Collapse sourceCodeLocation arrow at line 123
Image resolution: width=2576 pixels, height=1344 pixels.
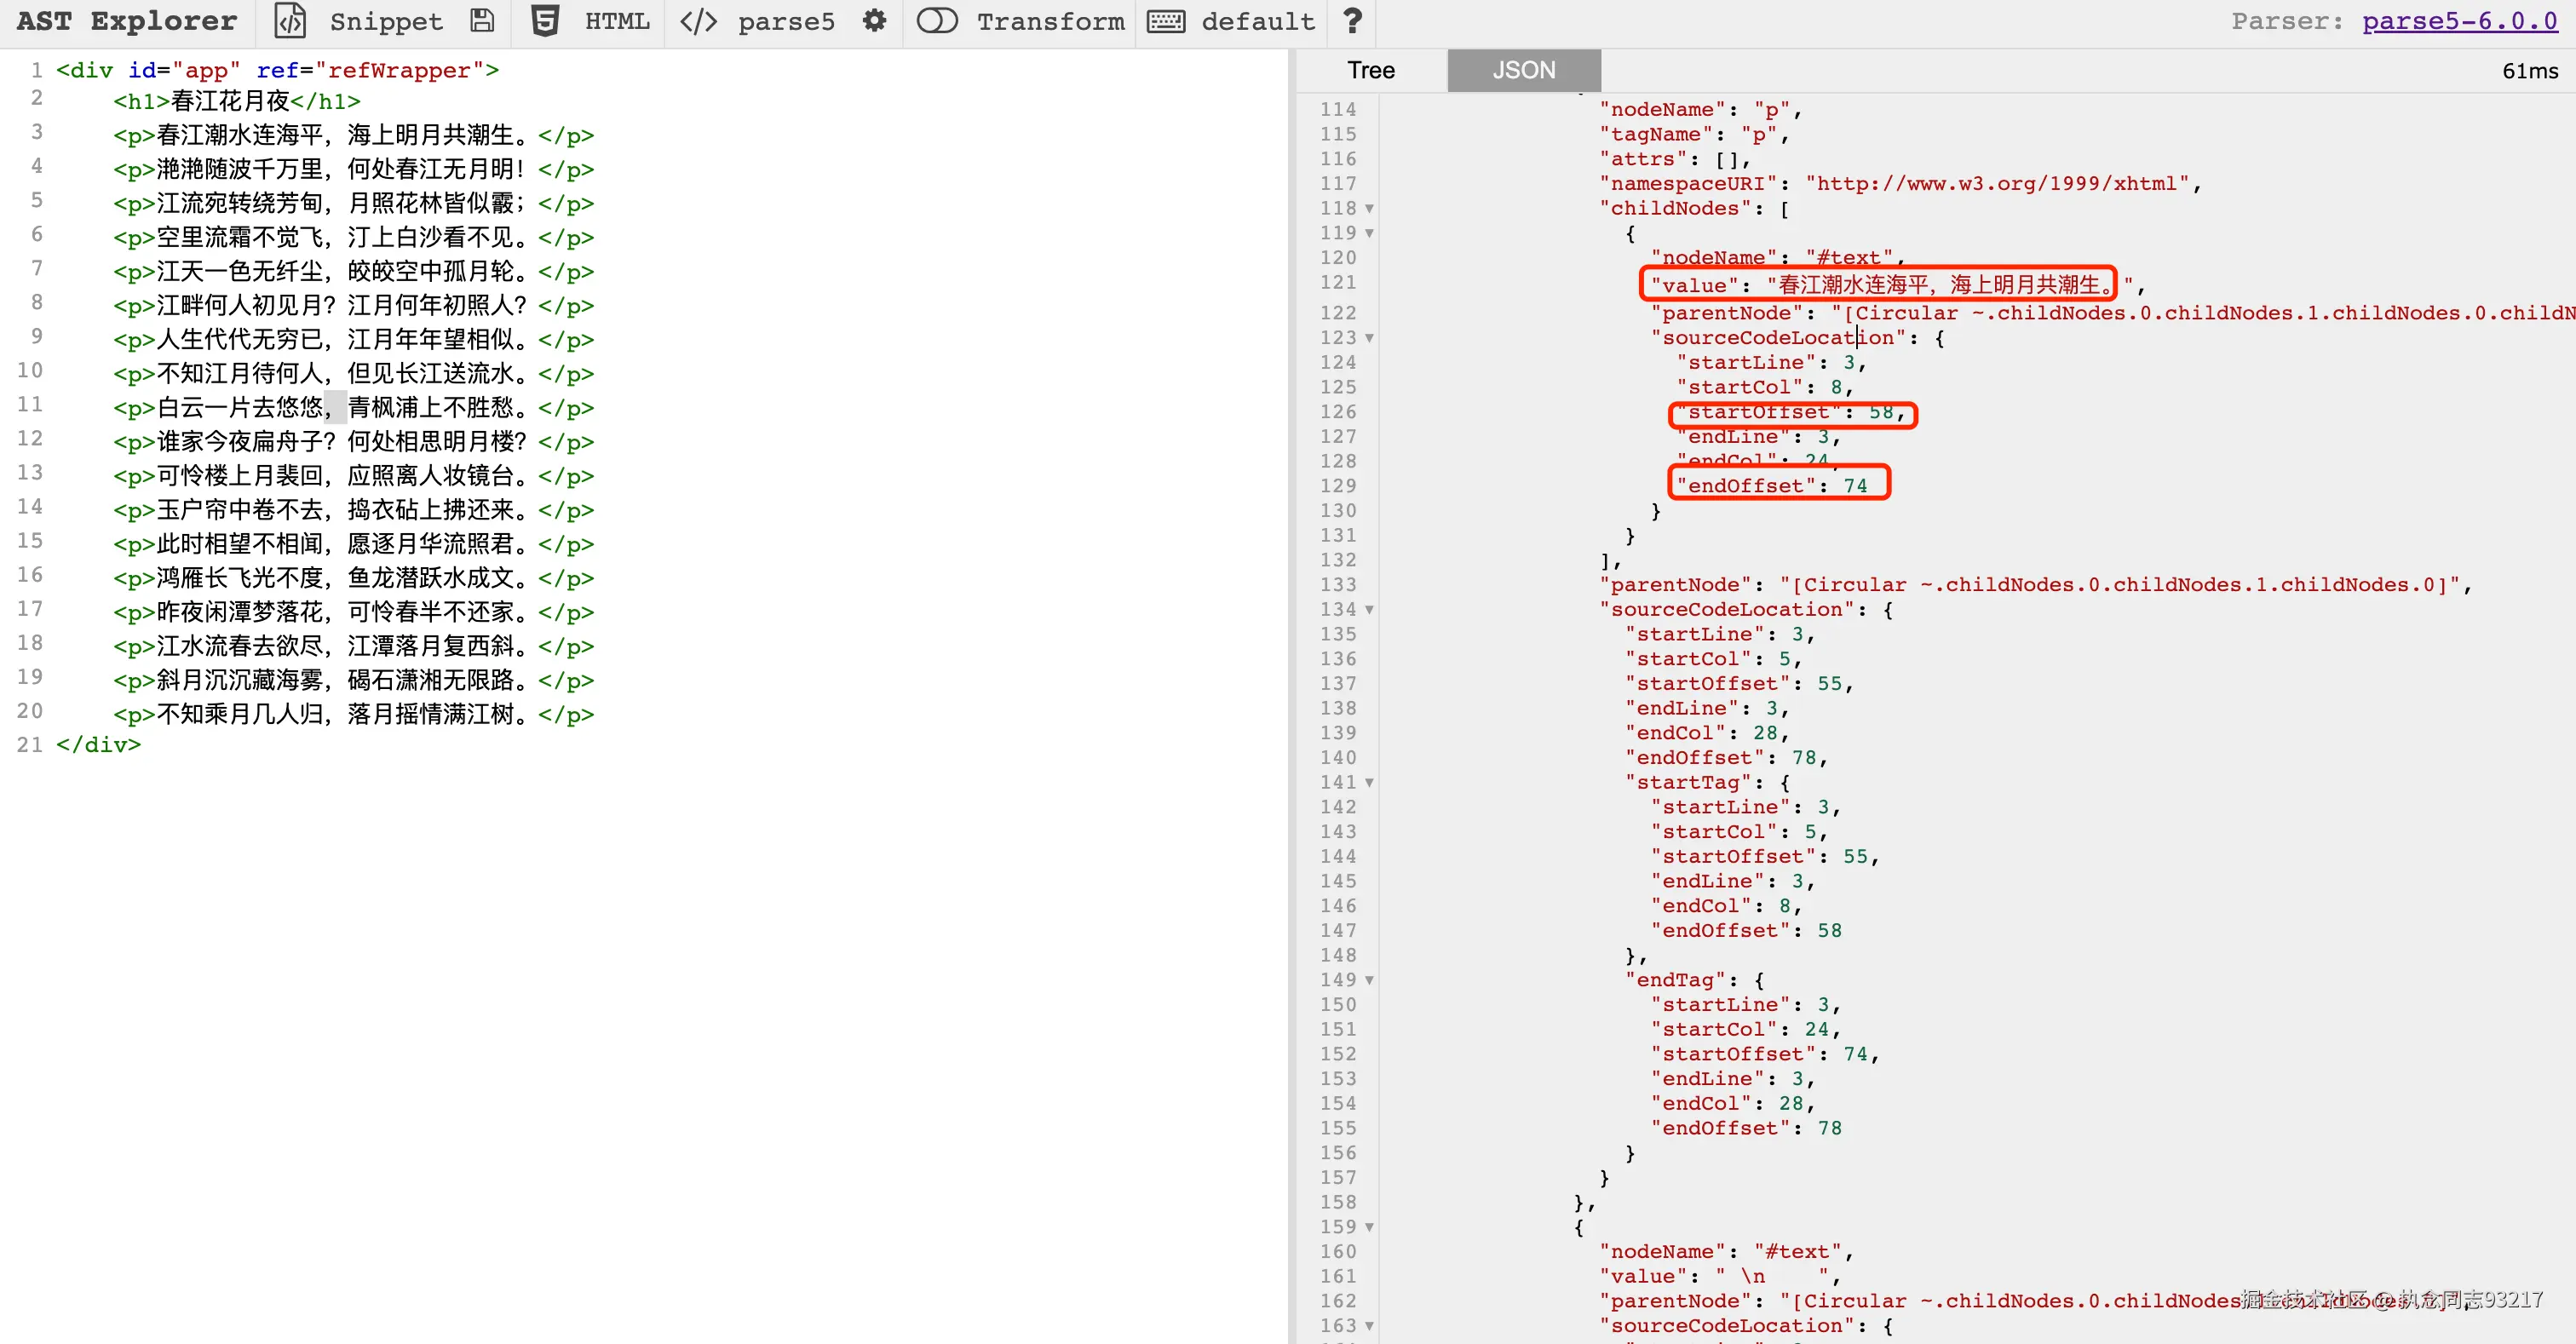[1369, 338]
